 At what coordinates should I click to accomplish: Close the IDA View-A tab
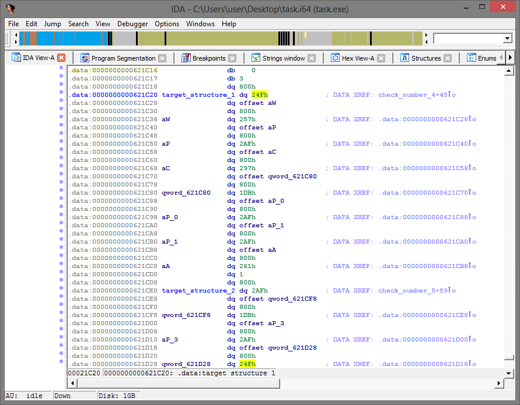61,58
